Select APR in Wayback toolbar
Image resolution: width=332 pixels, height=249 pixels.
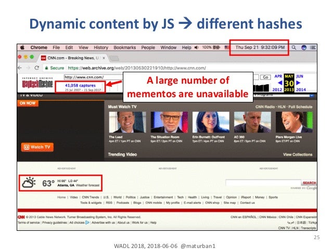pos(278,76)
